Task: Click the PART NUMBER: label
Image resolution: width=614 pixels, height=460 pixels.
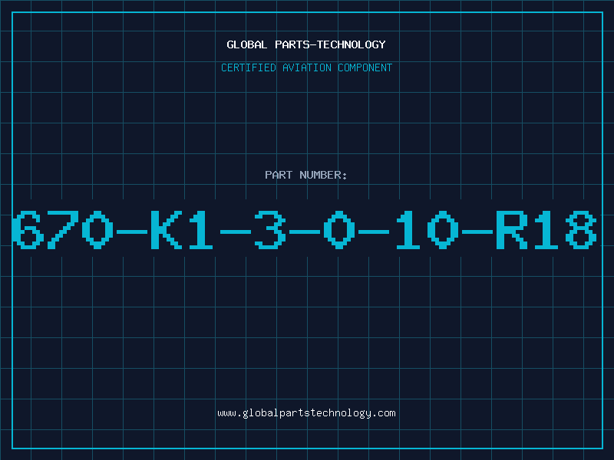Action: [306, 175]
